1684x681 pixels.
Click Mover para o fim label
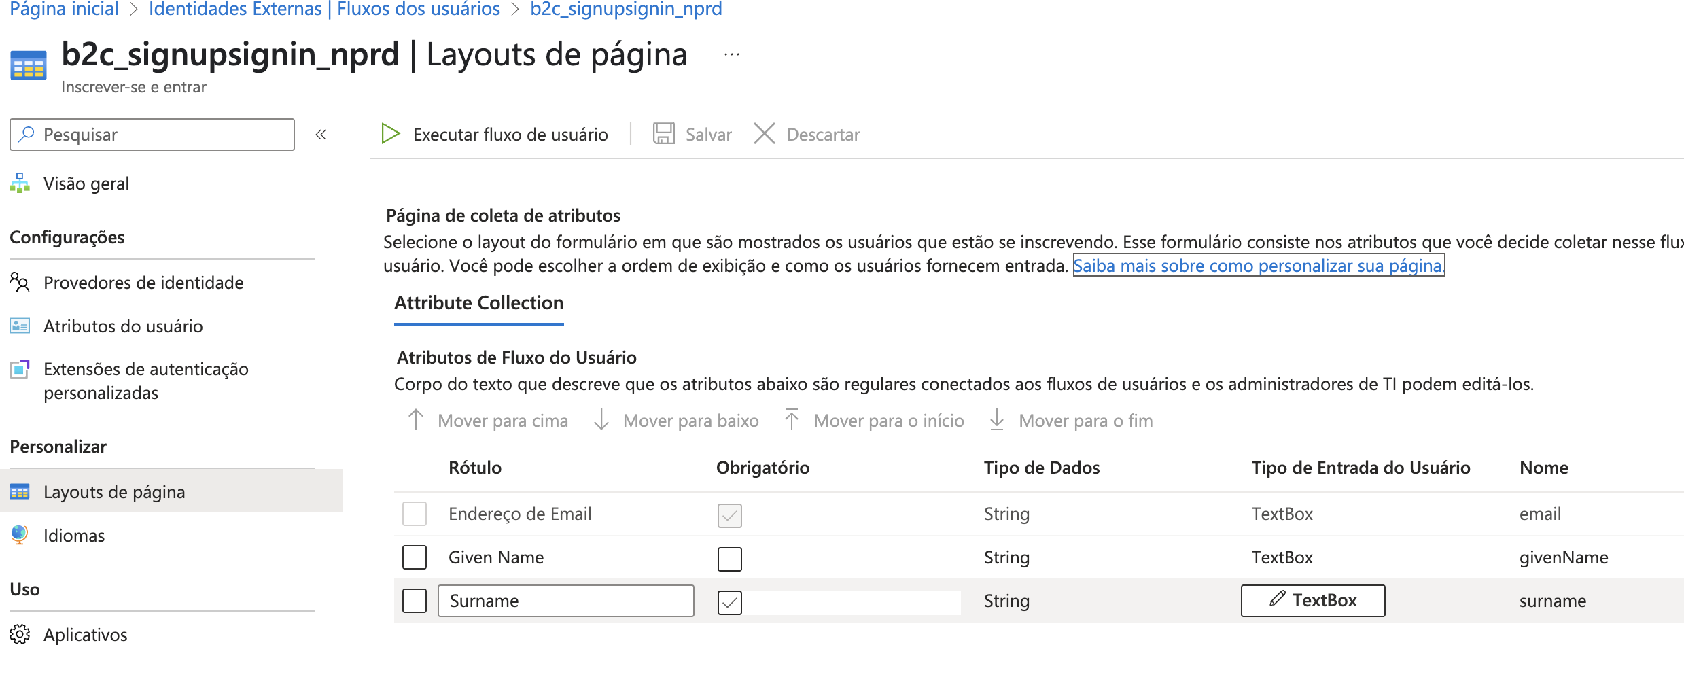1086,421
